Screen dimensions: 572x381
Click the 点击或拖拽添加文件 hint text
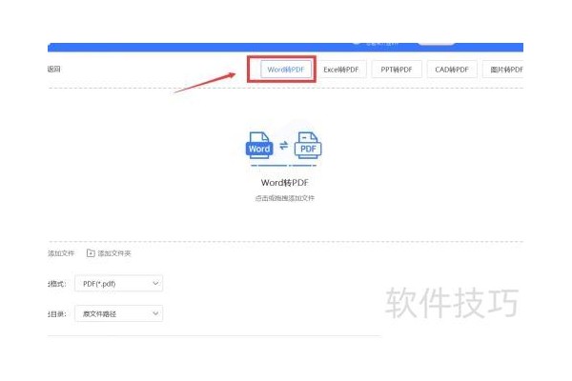284,198
